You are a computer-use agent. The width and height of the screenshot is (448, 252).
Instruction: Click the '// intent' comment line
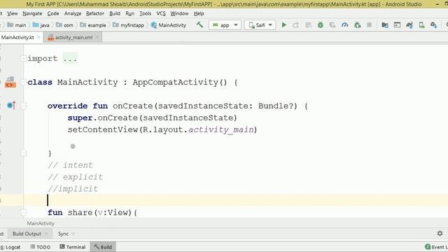click(70, 165)
